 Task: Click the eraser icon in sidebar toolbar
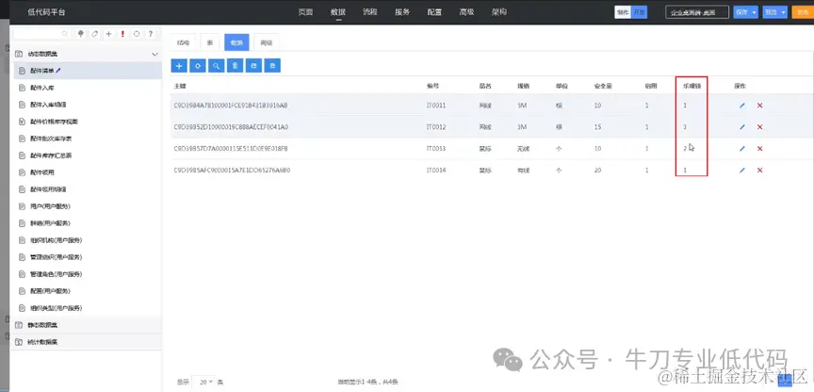click(x=94, y=34)
